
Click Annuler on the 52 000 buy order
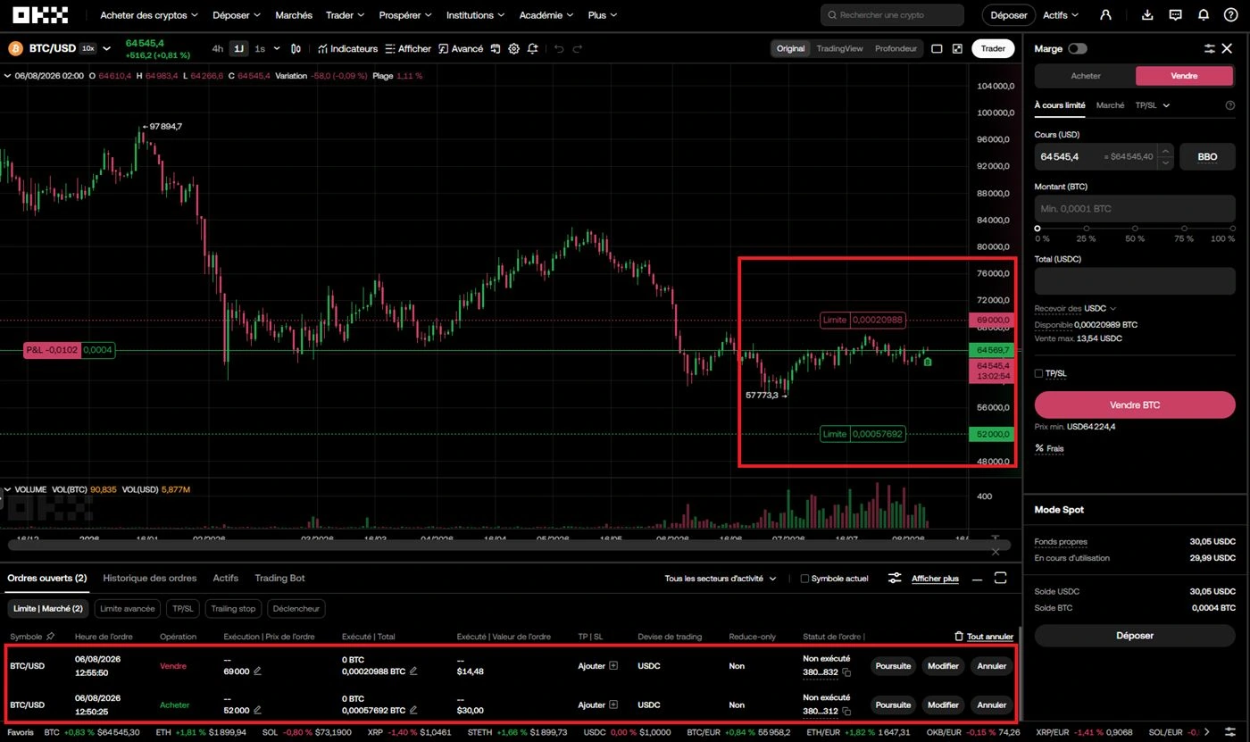(x=992, y=704)
